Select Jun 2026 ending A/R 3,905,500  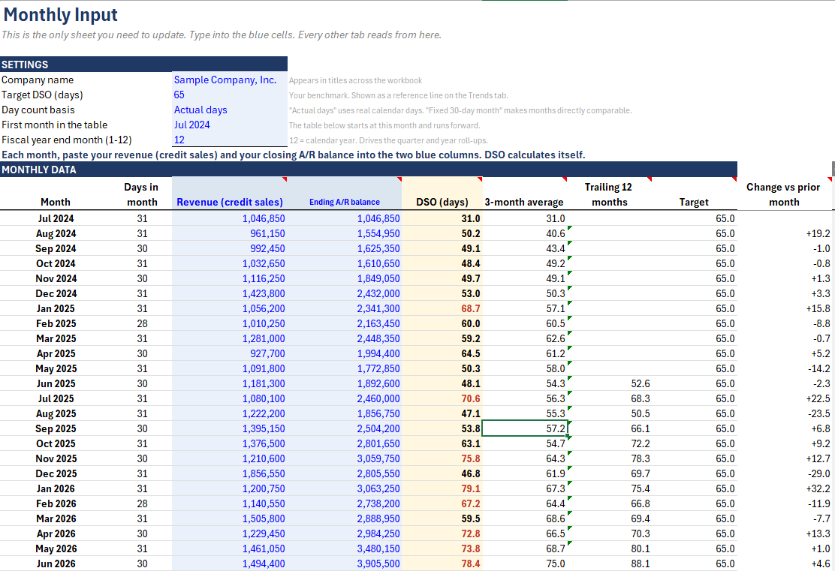(x=345, y=563)
